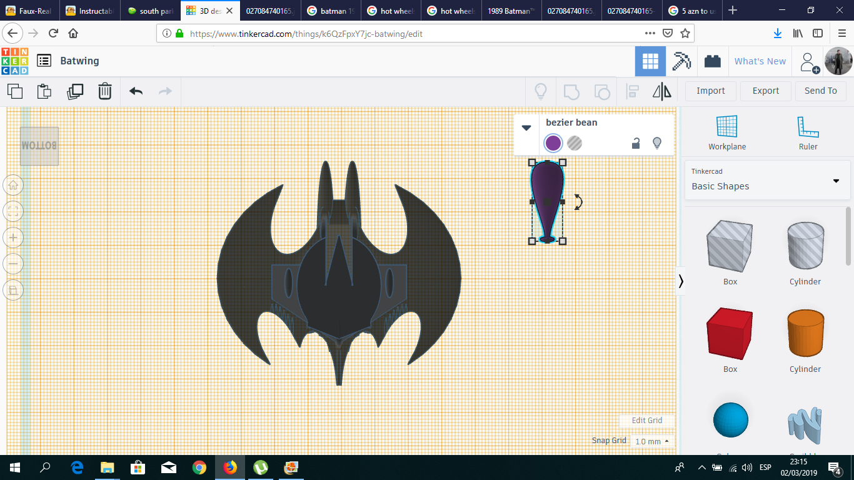Collapse the bezier bean inspector panel
This screenshot has width=854, height=480.
pos(526,128)
